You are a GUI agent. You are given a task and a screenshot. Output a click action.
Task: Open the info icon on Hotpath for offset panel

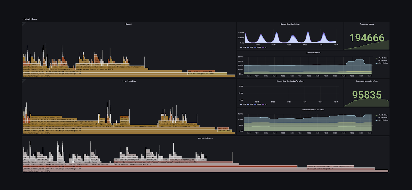(23, 80)
